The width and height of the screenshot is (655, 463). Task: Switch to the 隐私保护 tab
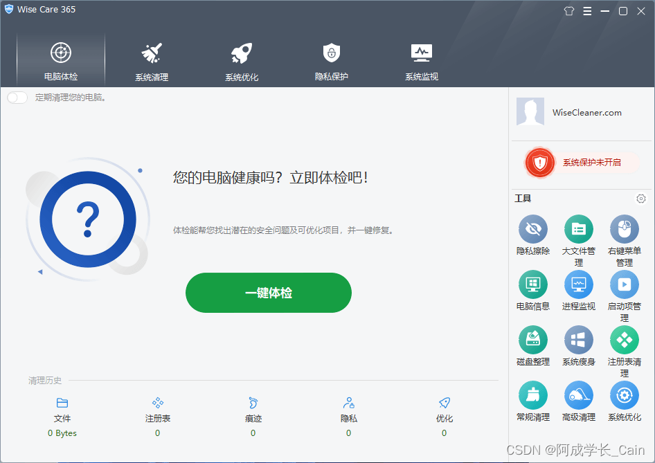[x=332, y=61]
